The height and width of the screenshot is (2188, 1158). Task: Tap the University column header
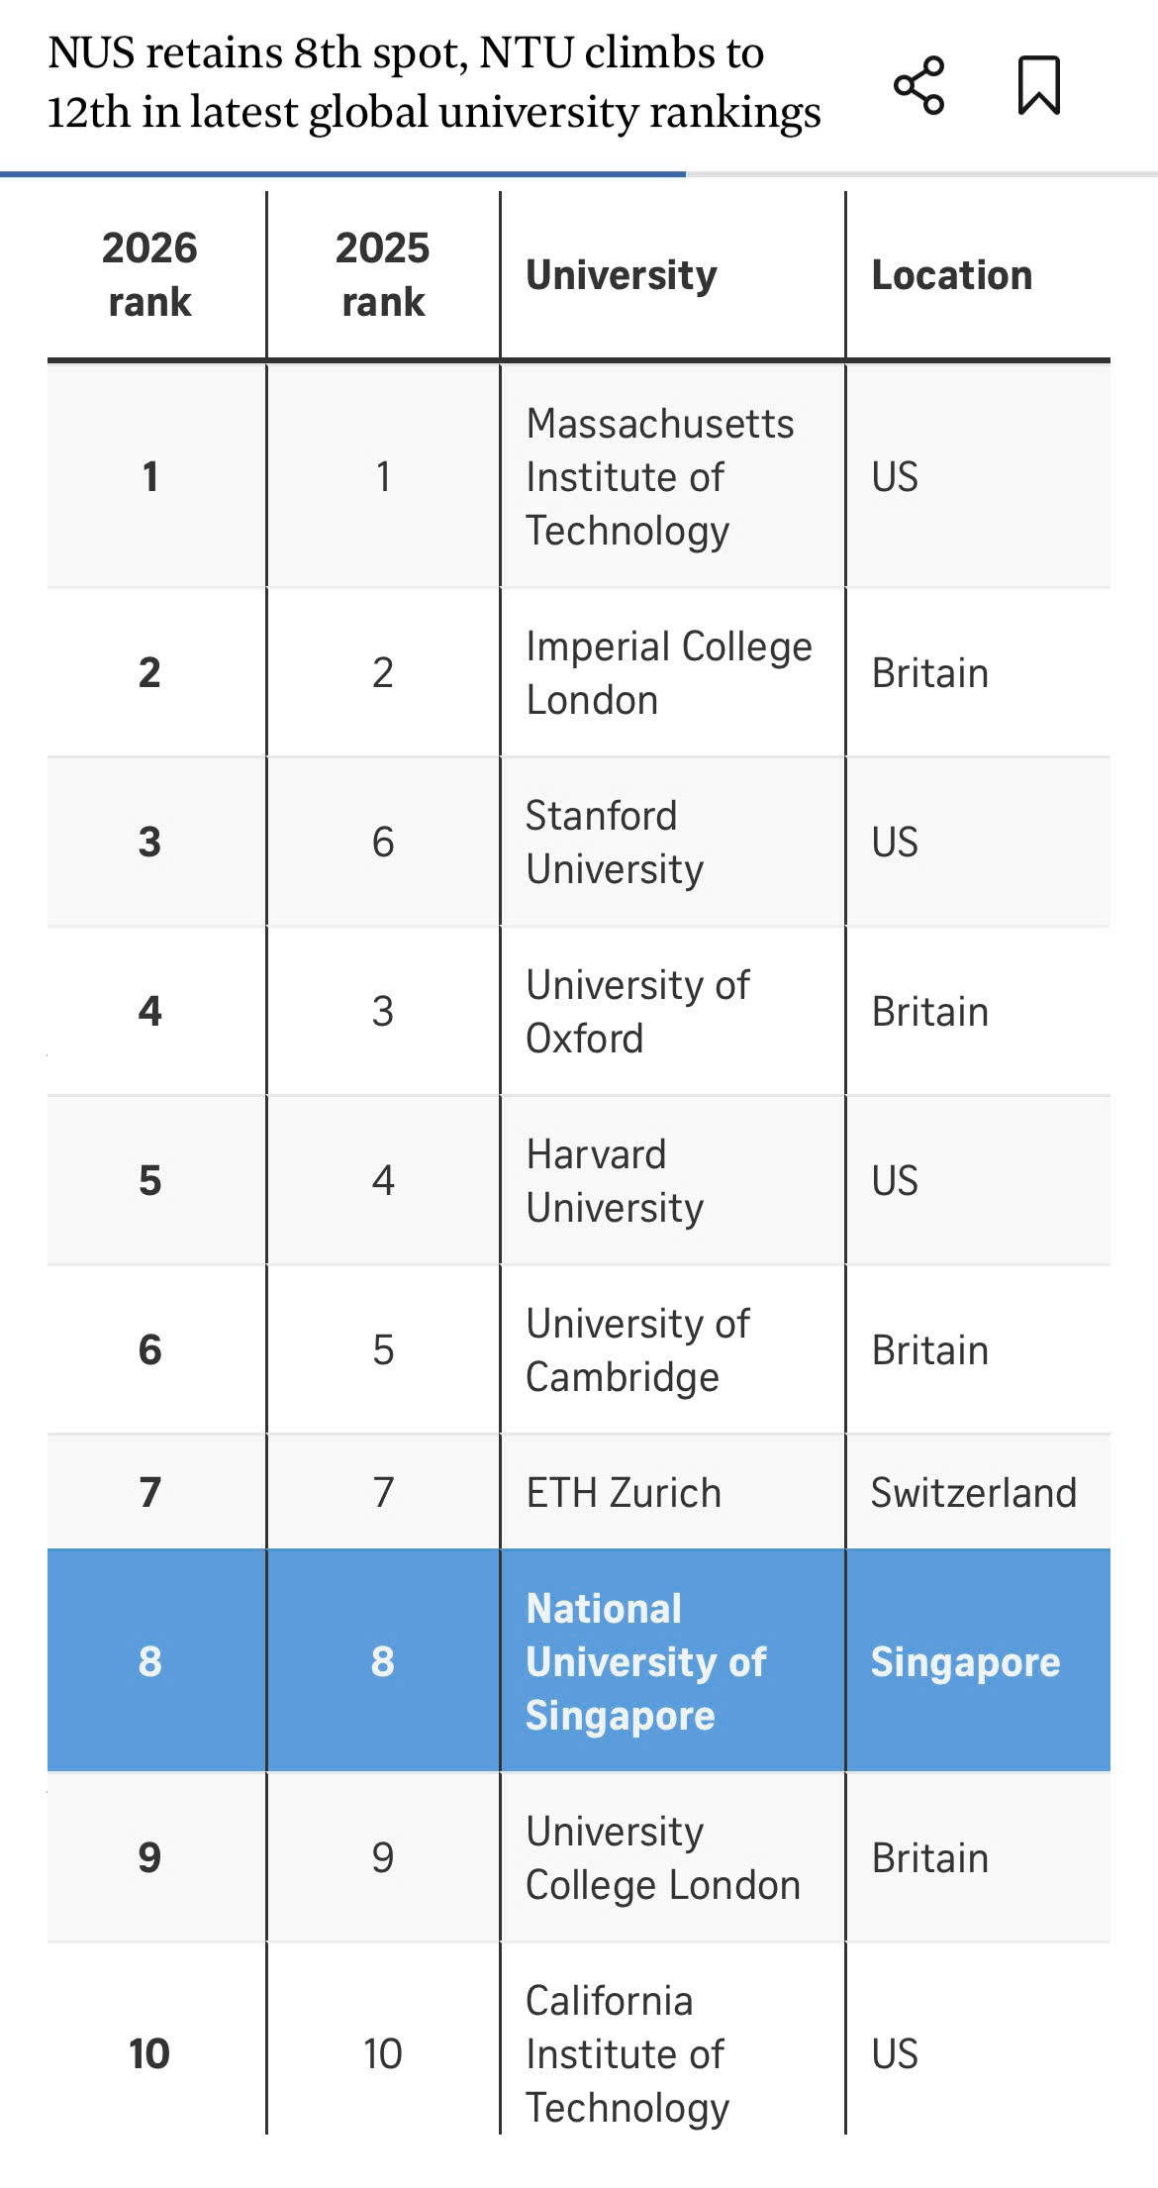[622, 274]
